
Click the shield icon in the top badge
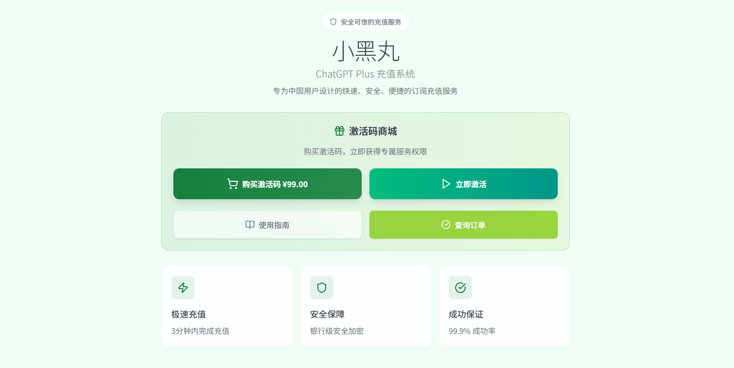(333, 22)
